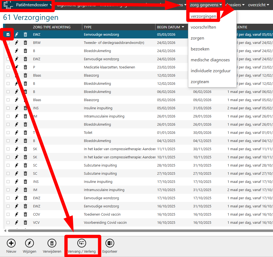Sort by TYPE column header

pos(88,27)
